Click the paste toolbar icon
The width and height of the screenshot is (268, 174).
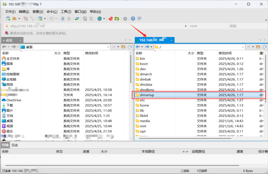coord(91,19)
